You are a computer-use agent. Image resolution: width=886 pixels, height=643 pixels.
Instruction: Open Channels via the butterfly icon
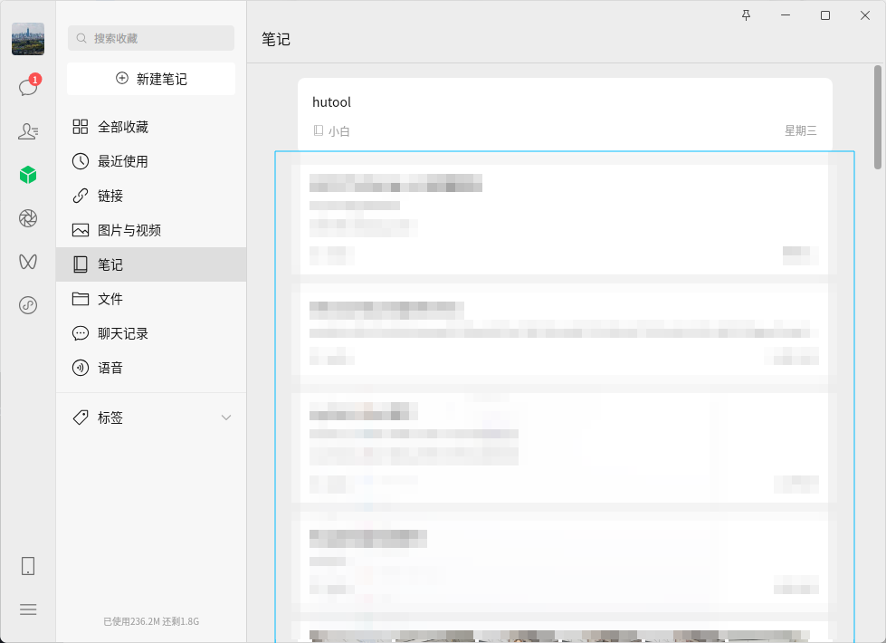point(28,261)
